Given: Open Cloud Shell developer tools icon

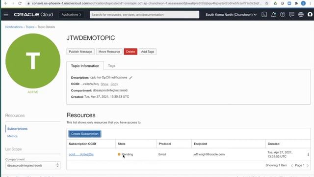Looking at the screenshot, I should click(264, 14).
